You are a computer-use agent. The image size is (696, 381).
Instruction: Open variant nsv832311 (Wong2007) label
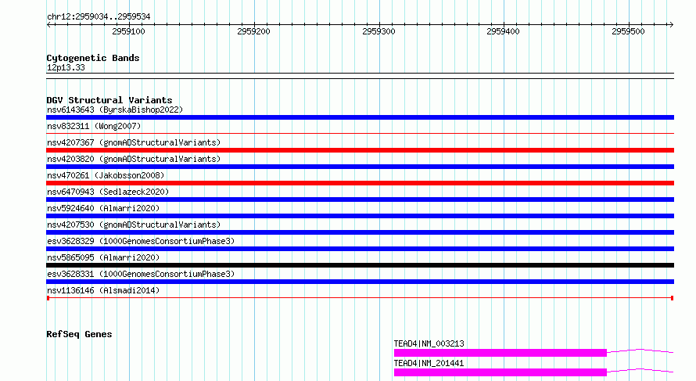pos(94,126)
